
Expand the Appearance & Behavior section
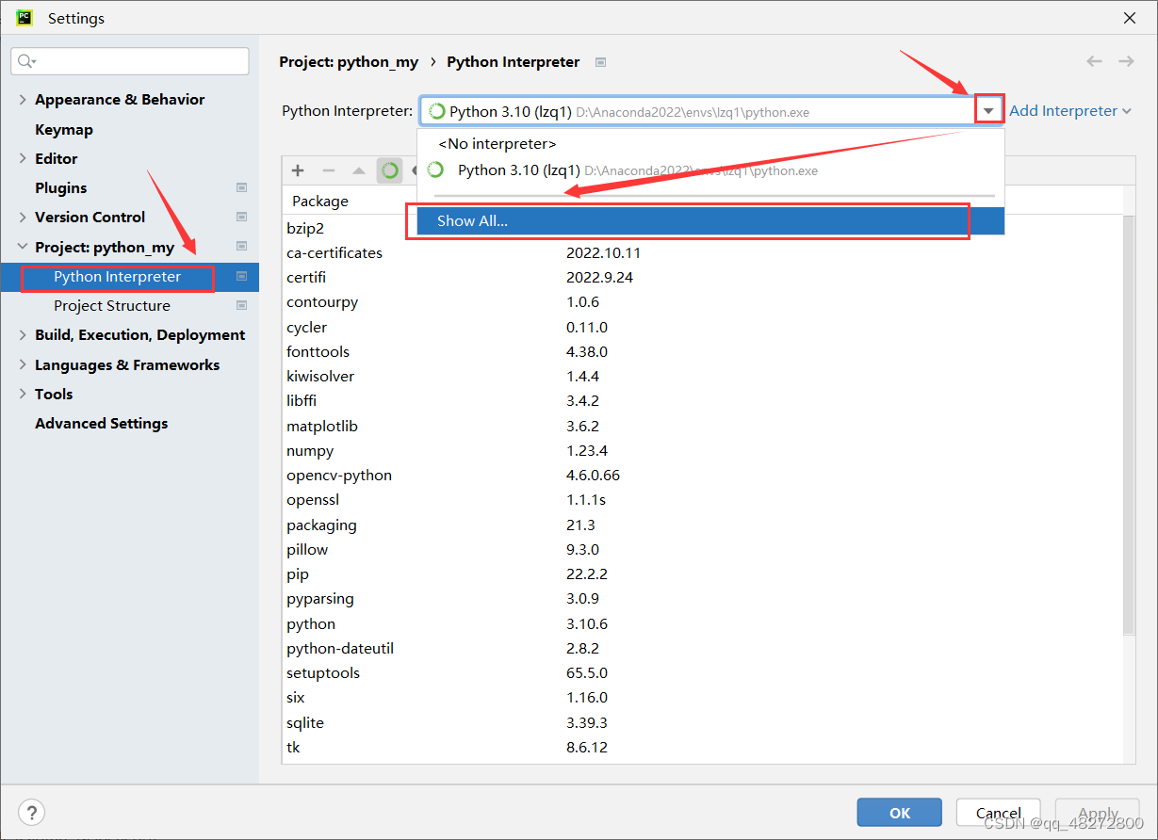click(x=21, y=99)
